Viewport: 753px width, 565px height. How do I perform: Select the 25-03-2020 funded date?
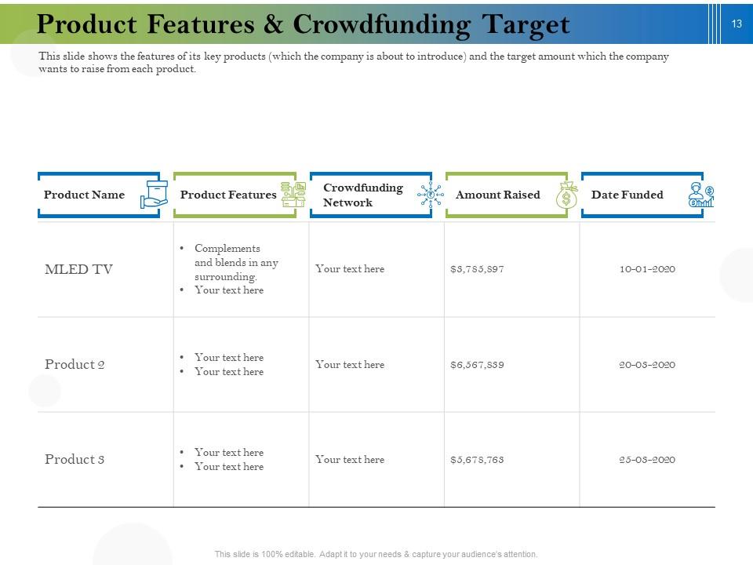point(645,459)
